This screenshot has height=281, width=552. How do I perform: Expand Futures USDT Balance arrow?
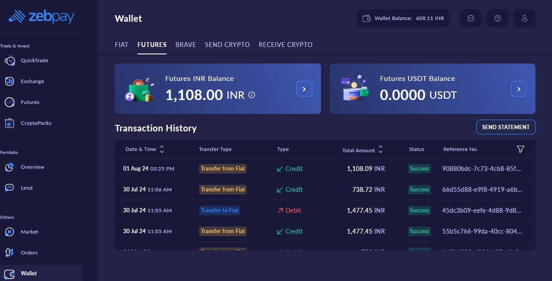[x=519, y=89]
